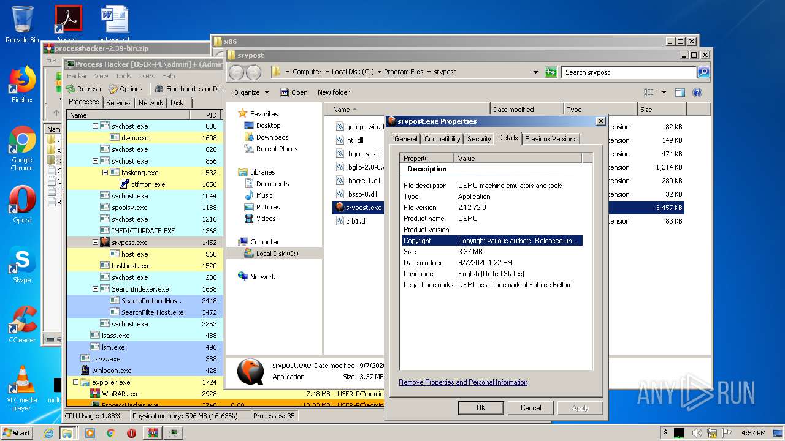Collapse the explorer.exe tree node
Screen dimensions: 785x441
75,382
